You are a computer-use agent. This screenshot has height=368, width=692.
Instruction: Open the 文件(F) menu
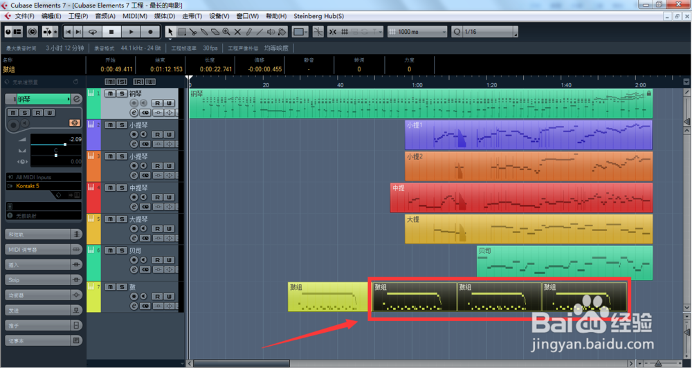[24, 16]
